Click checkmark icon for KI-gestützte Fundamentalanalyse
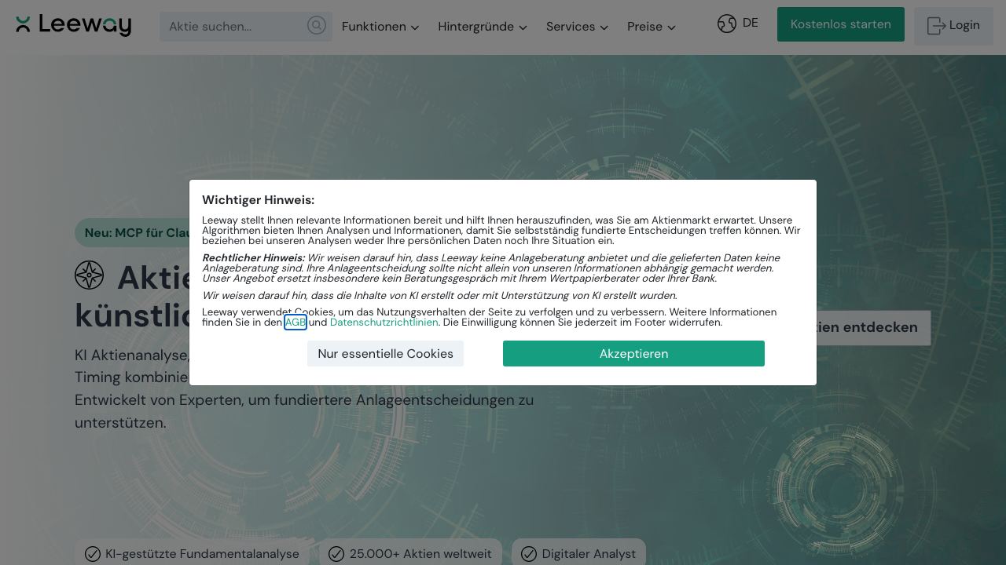Viewport: 1006px width, 565px height. (x=93, y=554)
